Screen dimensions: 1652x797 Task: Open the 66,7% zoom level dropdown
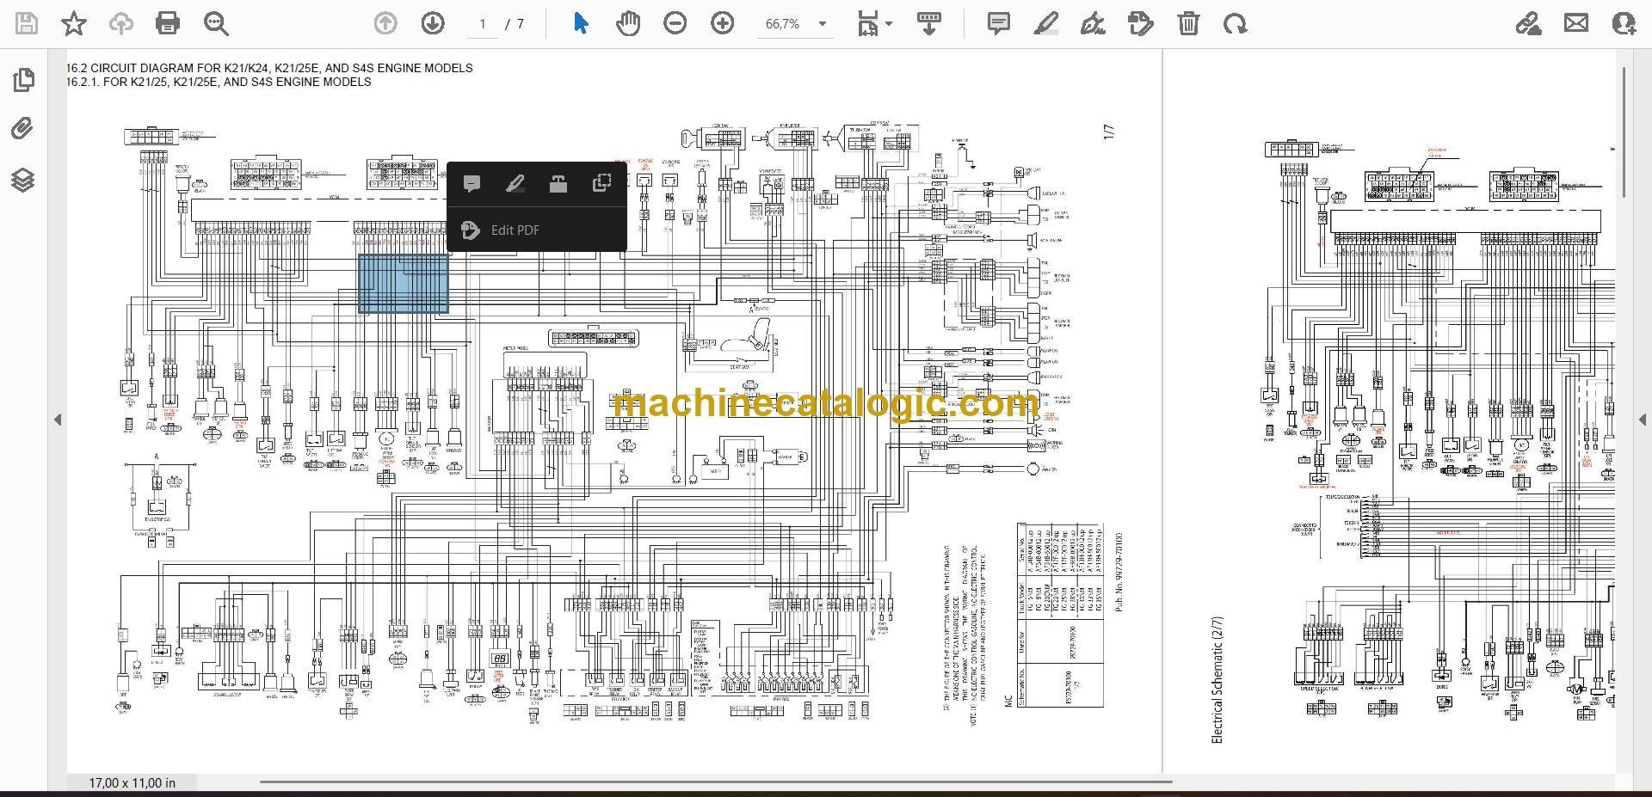pyautogui.click(x=796, y=24)
